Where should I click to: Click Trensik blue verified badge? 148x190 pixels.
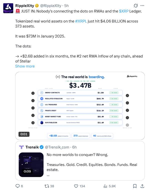point(42,147)
